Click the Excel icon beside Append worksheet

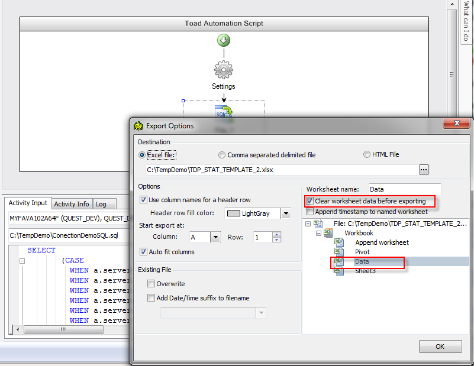(x=339, y=242)
